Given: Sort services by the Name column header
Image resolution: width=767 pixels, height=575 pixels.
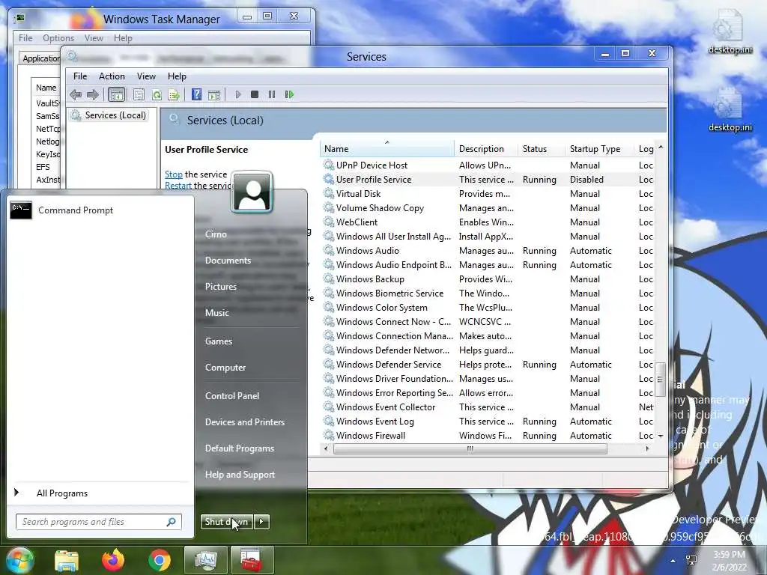Looking at the screenshot, I should tap(387, 149).
